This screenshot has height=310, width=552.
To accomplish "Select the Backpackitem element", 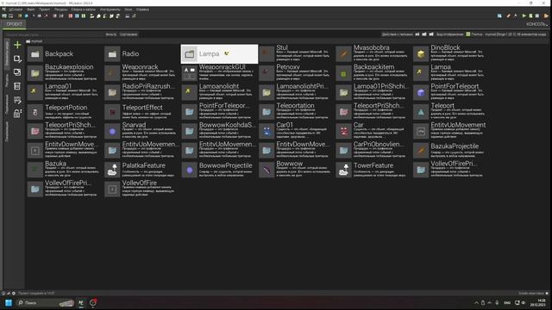I will [373, 73].
